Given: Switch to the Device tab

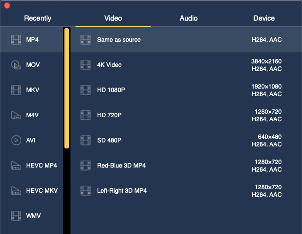Looking at the screenshot, I should click(264, 19).
